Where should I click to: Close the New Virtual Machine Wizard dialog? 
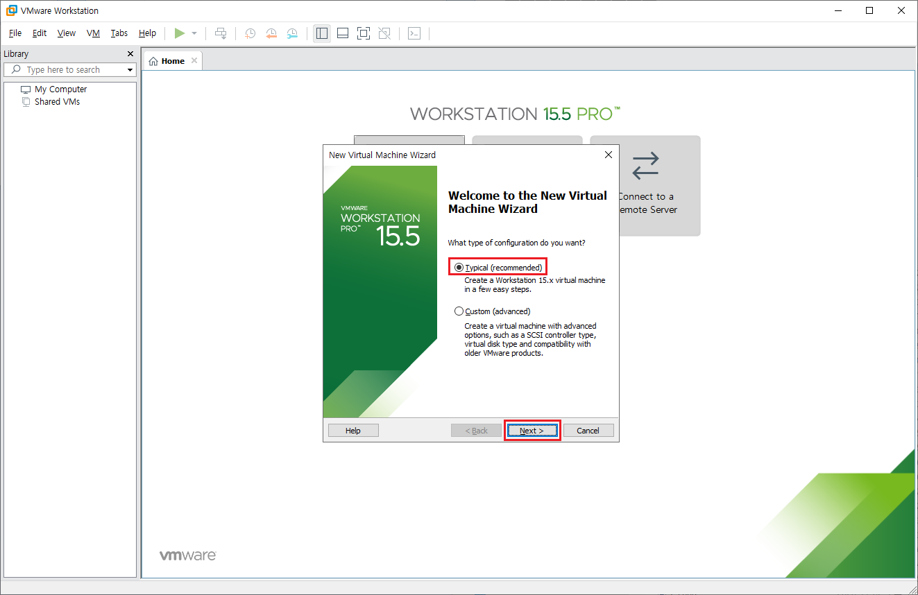click(609, 155)
